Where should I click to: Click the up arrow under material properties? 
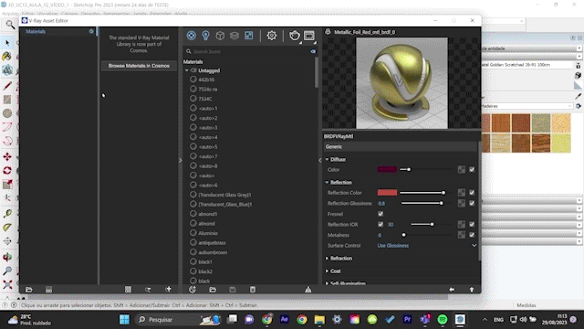pyautogui.click(x=472, y=290)
